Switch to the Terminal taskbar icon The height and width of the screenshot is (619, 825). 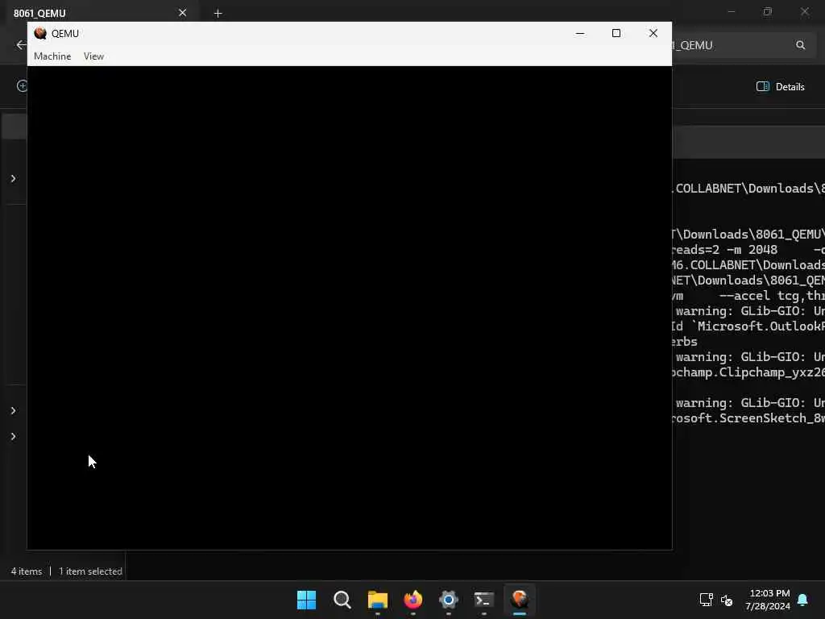pos(484,600)
